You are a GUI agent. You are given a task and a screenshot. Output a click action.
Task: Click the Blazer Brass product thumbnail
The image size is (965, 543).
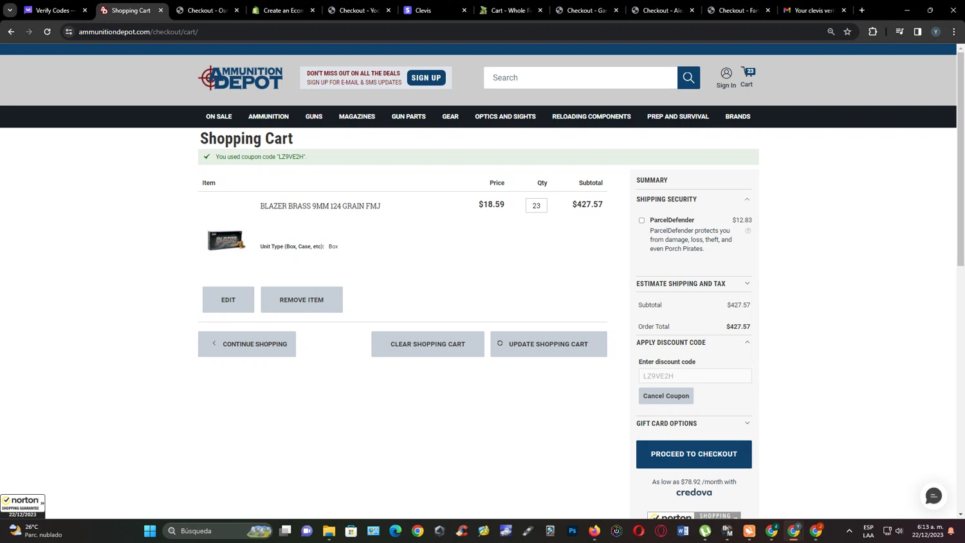226,241
